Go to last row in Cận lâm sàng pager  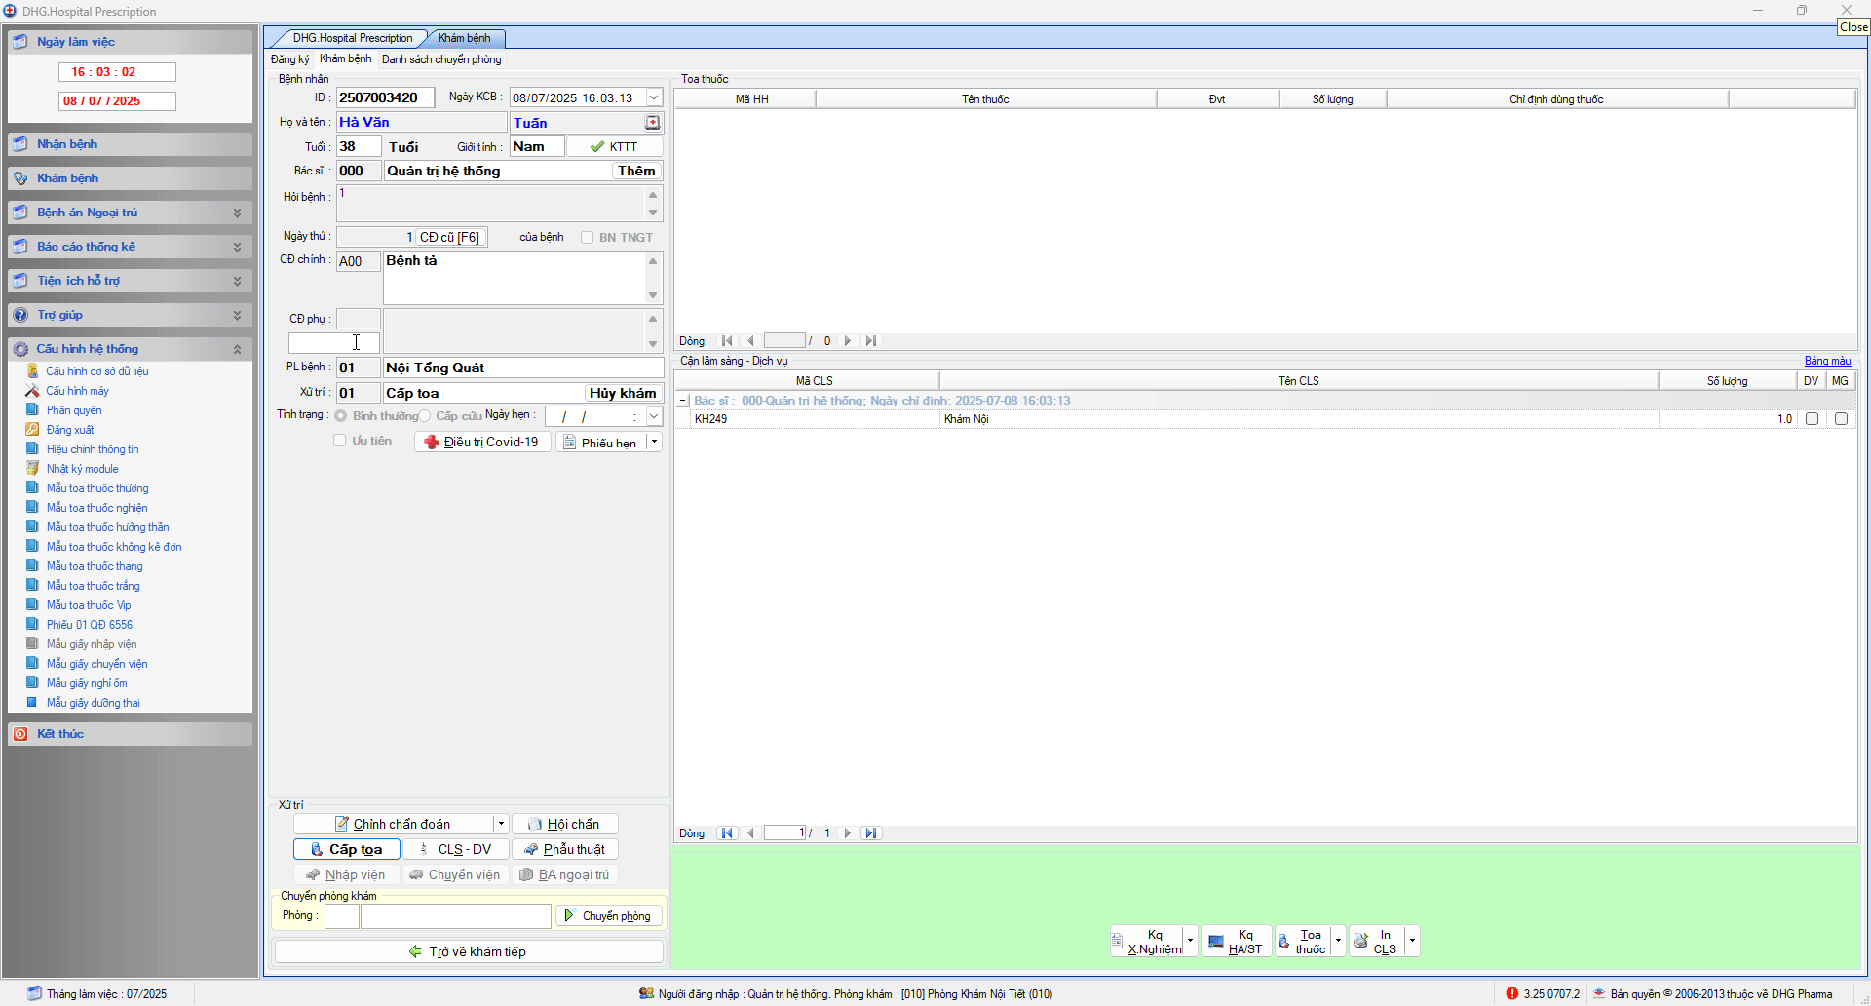871,833
